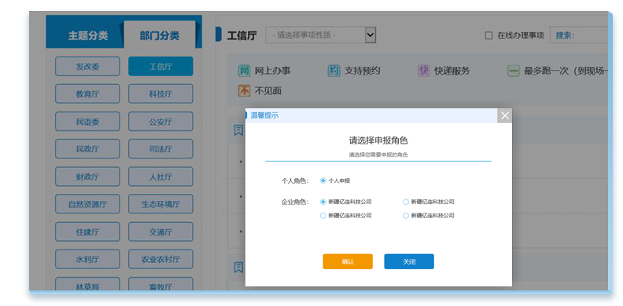
Task: Choose the selected 新疆亿连科技公司 enterprise radio
Action: (x=323, y=202)
